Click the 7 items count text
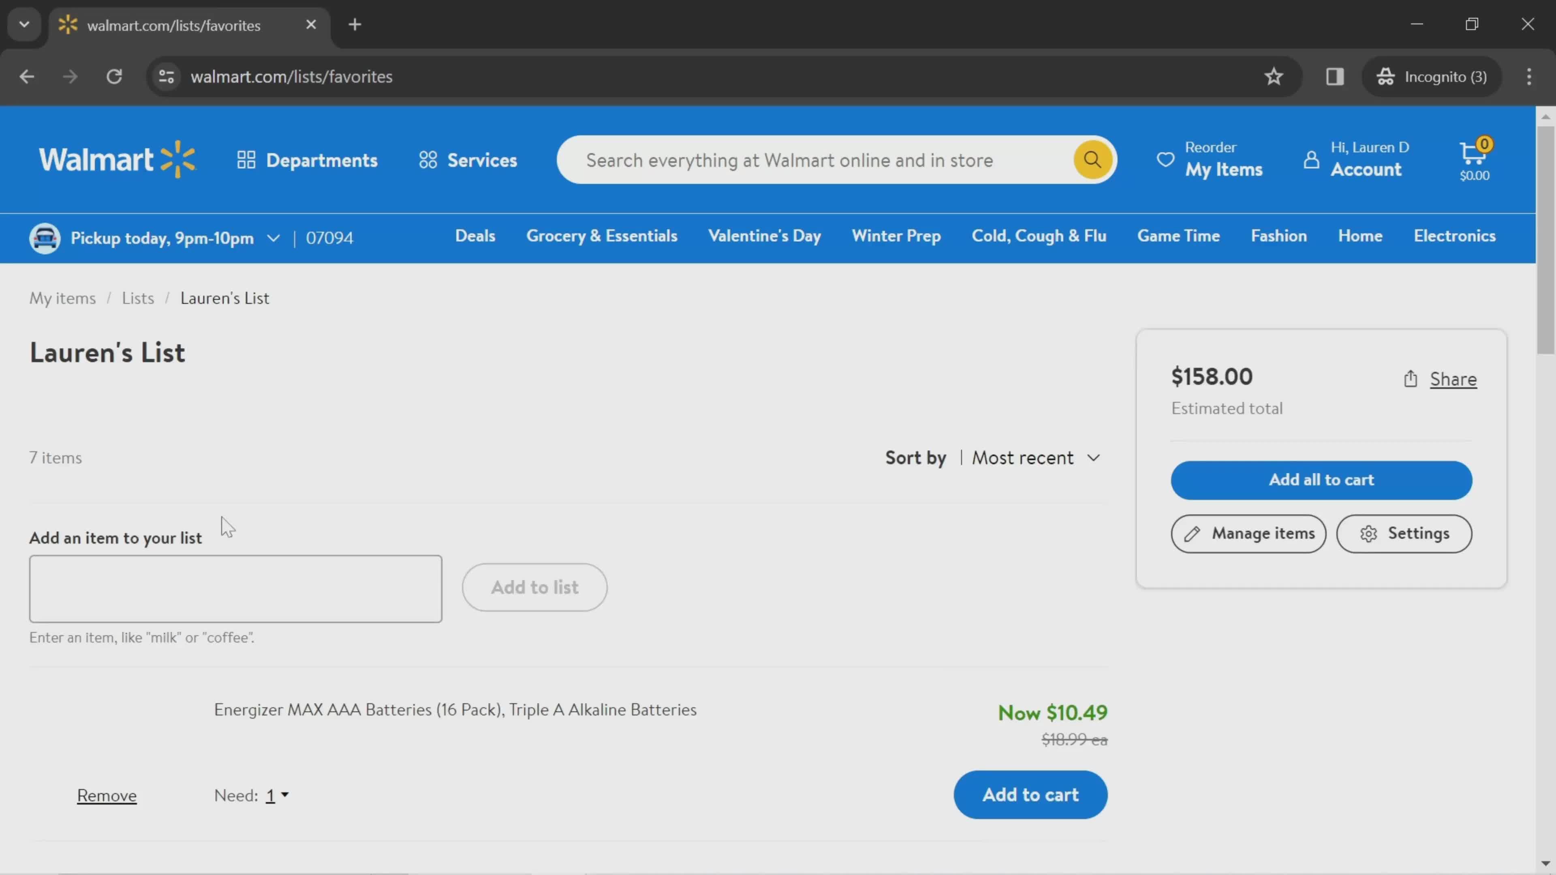This screenshot has width=1556, height=875. coord(56,458)
